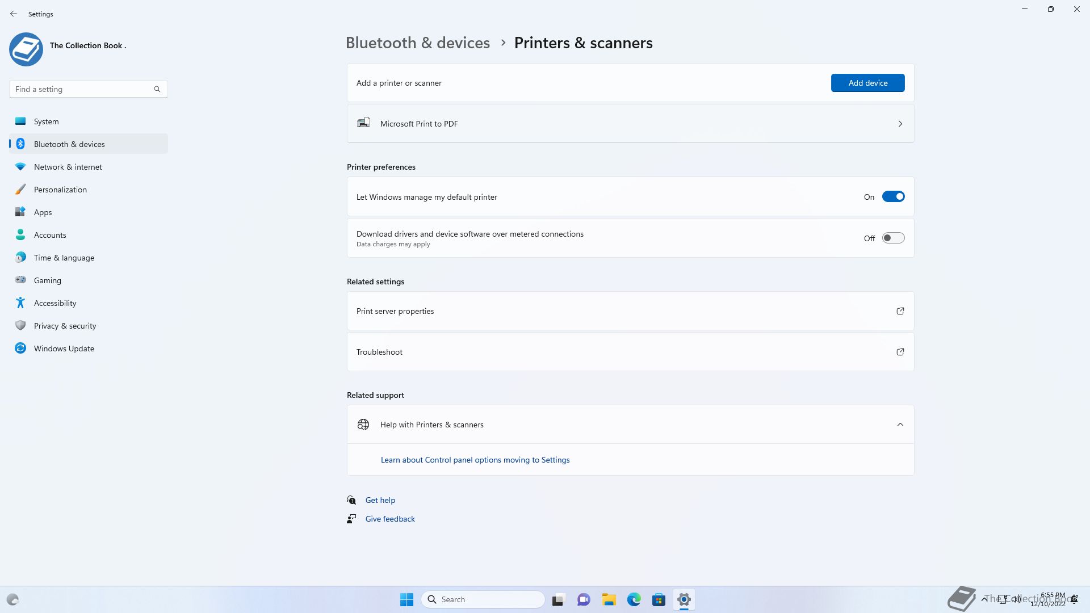The width and height of the screenshot is (1090, 613).
Task: Turn off Let Windows manage default printer
Action: pos(893,197)
